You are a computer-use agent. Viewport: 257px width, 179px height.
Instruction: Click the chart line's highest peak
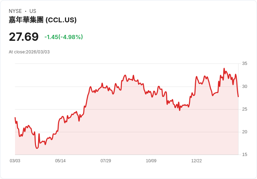(224, 68)
